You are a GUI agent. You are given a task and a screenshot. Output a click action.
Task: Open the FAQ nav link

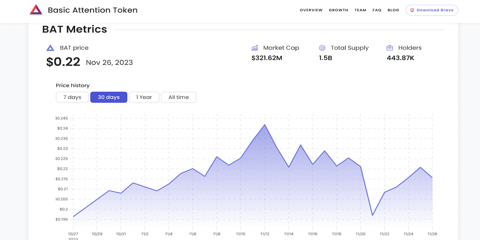pyautogui.click(x=377, y=10)
